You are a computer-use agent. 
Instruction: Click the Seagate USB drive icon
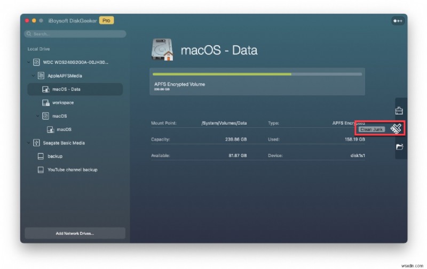tap(37, 143)
